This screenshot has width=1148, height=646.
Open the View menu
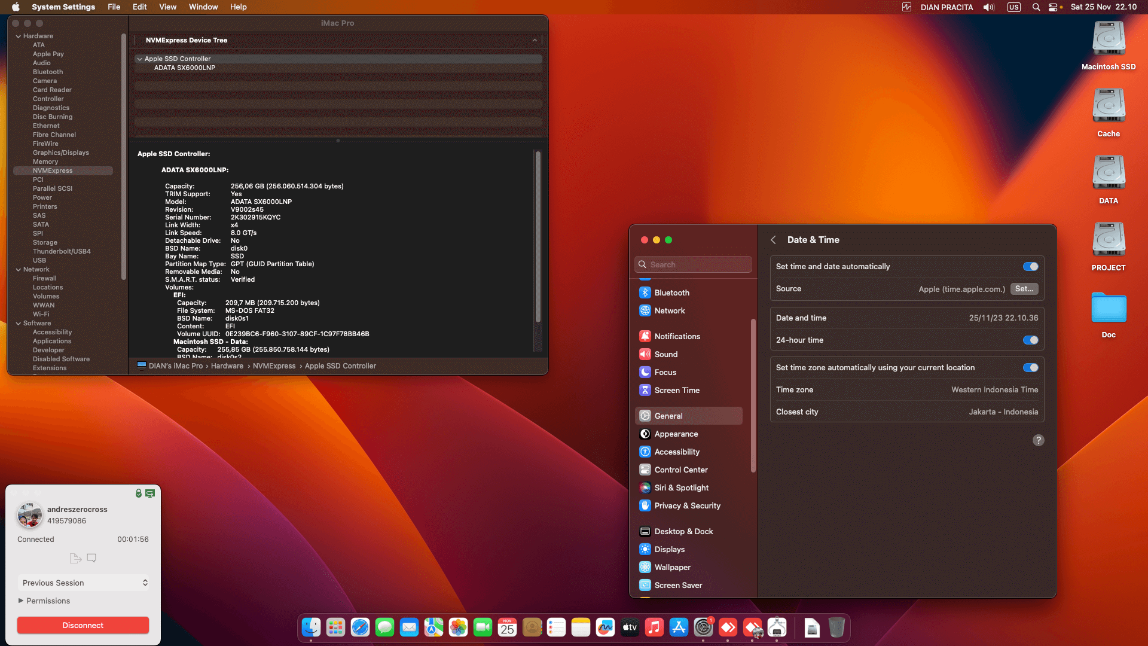click(x=167, y=7)
